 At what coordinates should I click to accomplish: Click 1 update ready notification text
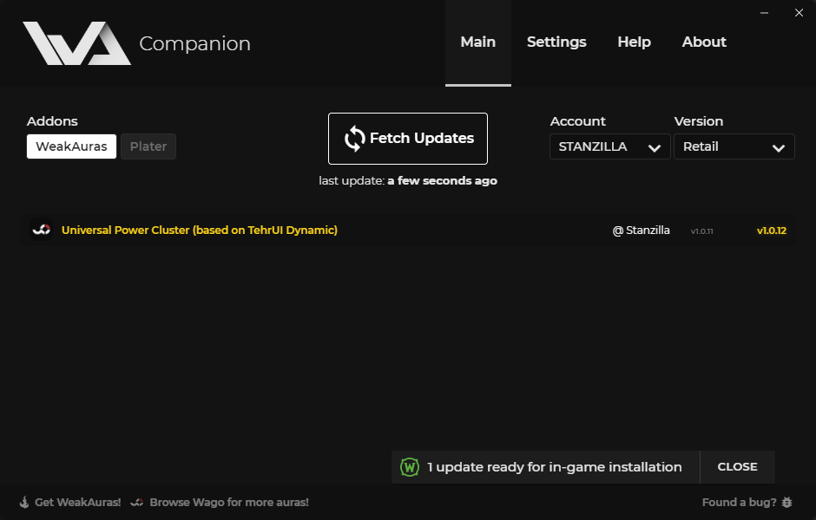point(554,467)
